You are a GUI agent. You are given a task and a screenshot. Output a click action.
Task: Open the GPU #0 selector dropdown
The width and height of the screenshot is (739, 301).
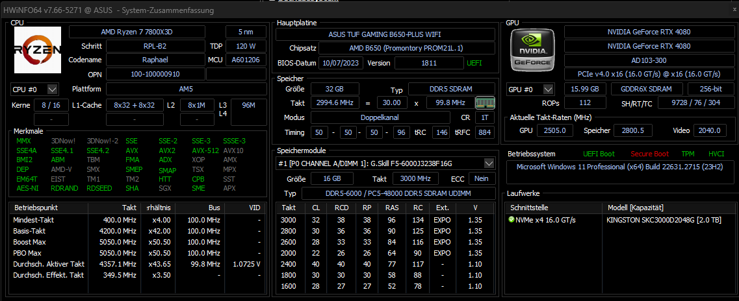(530, 90)
